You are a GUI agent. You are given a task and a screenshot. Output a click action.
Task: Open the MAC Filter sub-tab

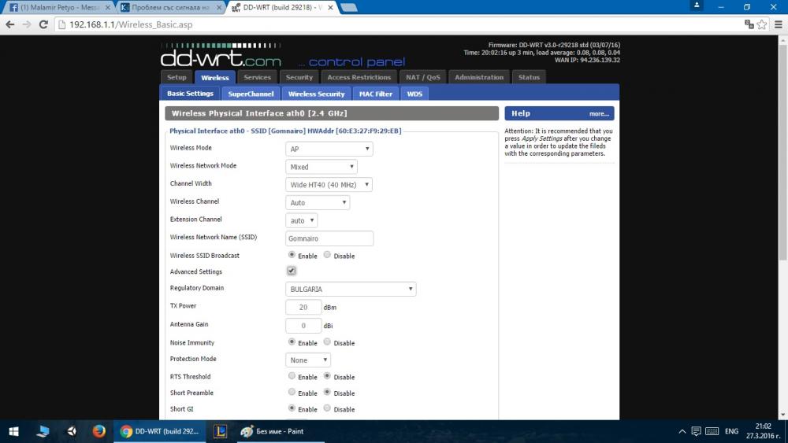[375, 94]
